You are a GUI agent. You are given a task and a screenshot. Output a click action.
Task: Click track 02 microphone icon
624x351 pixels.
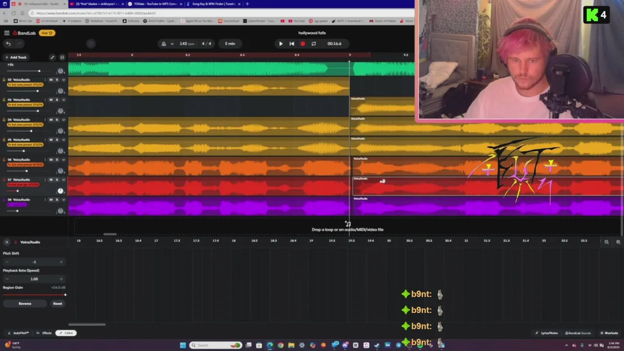click(x=4, y=79)
